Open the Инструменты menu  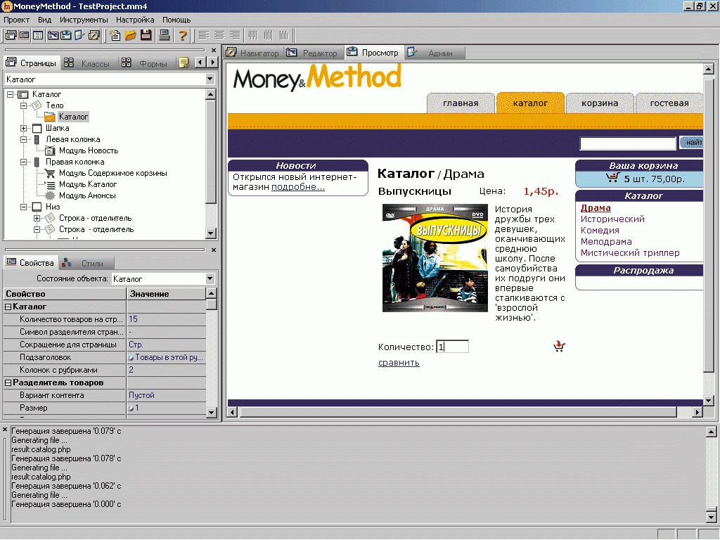84,20
